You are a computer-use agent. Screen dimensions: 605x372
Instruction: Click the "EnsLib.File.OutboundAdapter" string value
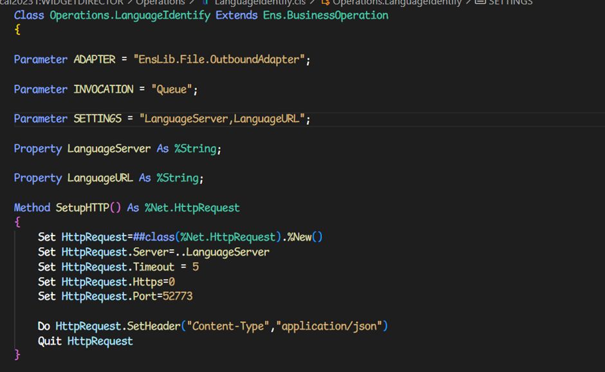coord(219,59)
